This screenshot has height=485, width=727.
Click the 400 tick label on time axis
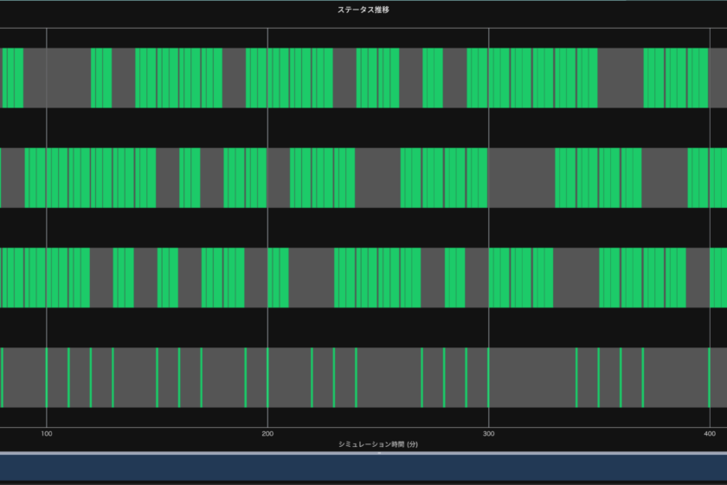click(710, 434)
